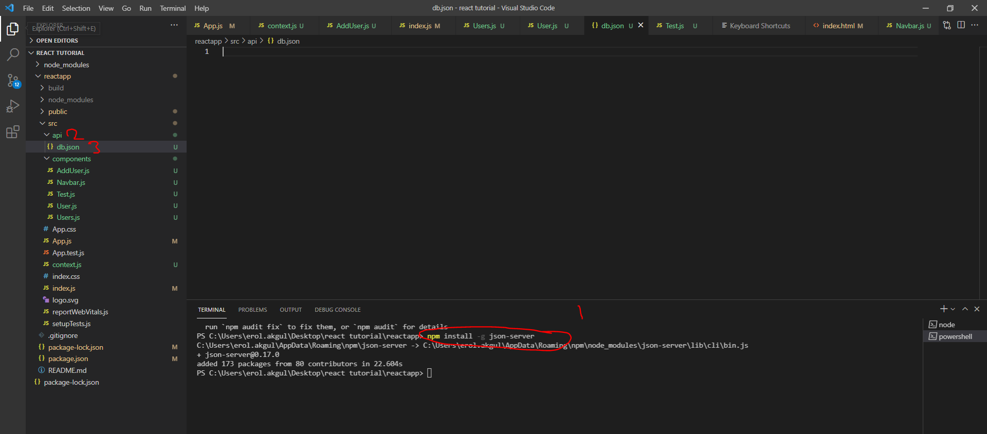The width and height of the screenshot is (987, 434).
Task: Expand the OPEN EDITORS section
Action: pos(57,41)
